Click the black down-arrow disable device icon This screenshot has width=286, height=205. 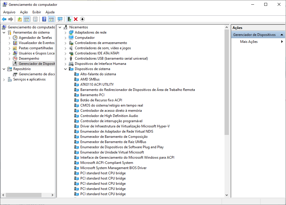pos(82,19)
